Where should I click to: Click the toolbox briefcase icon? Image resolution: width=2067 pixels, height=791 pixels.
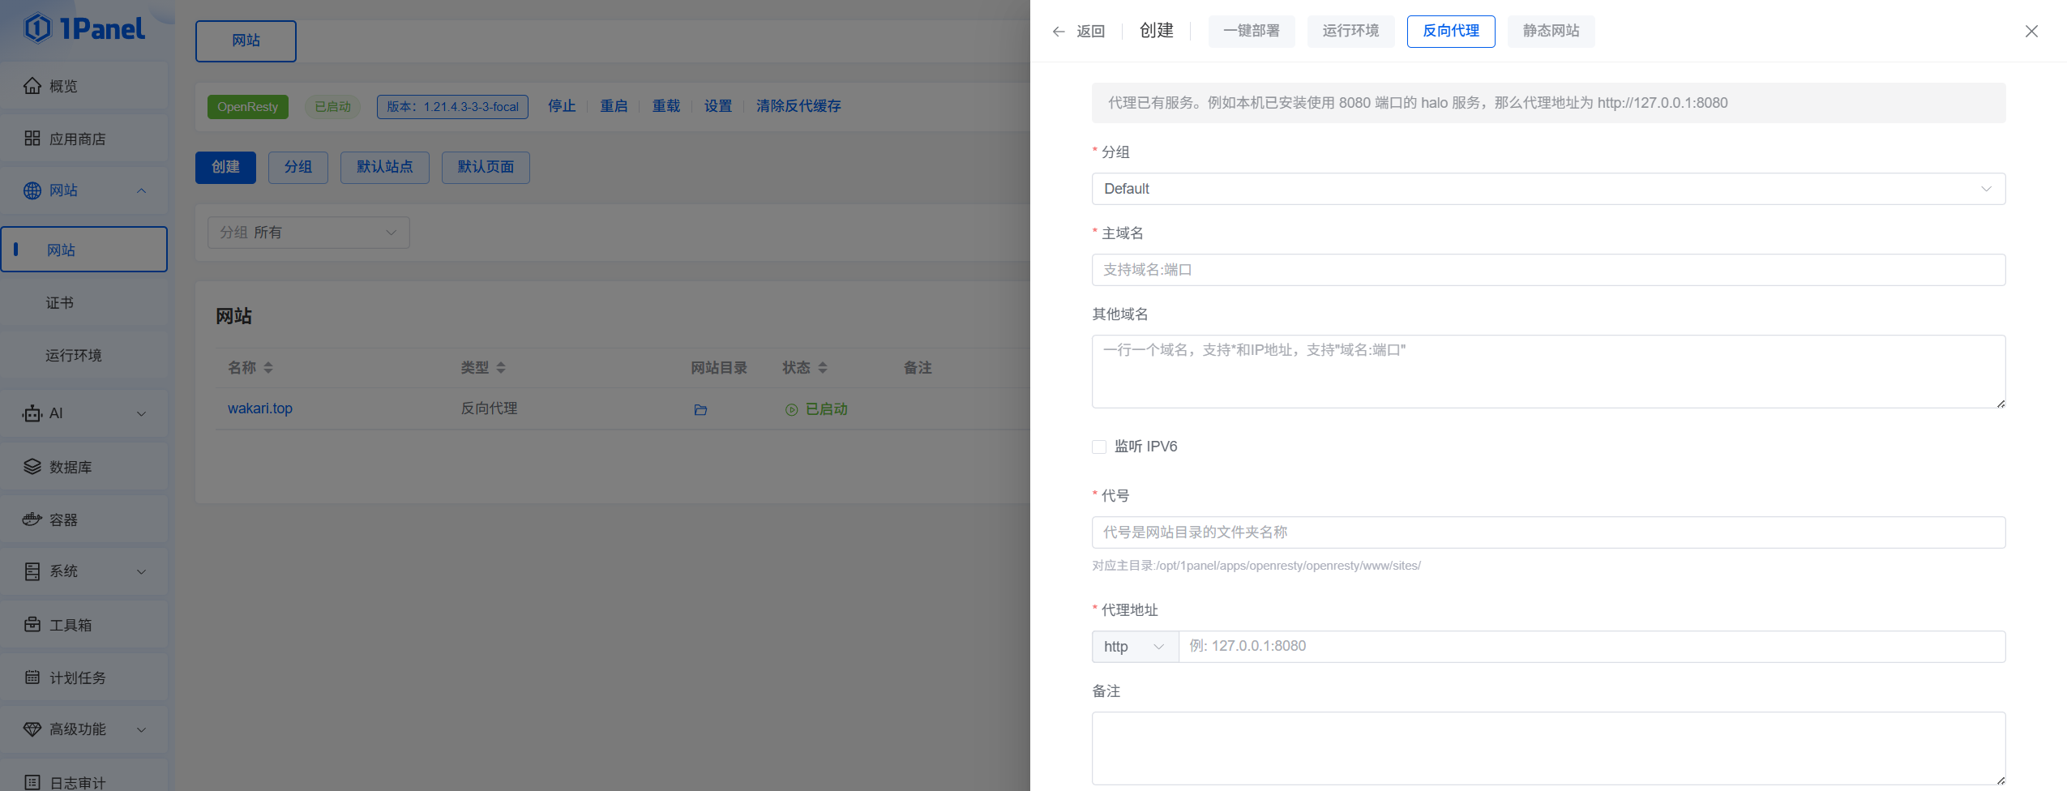pyautogui.click(x=32, y=625)
